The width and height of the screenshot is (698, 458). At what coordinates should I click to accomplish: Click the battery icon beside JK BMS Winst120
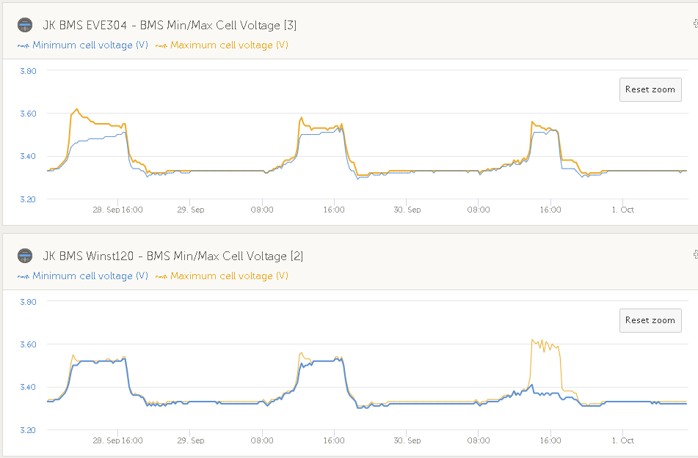click(x=25, y=256)
